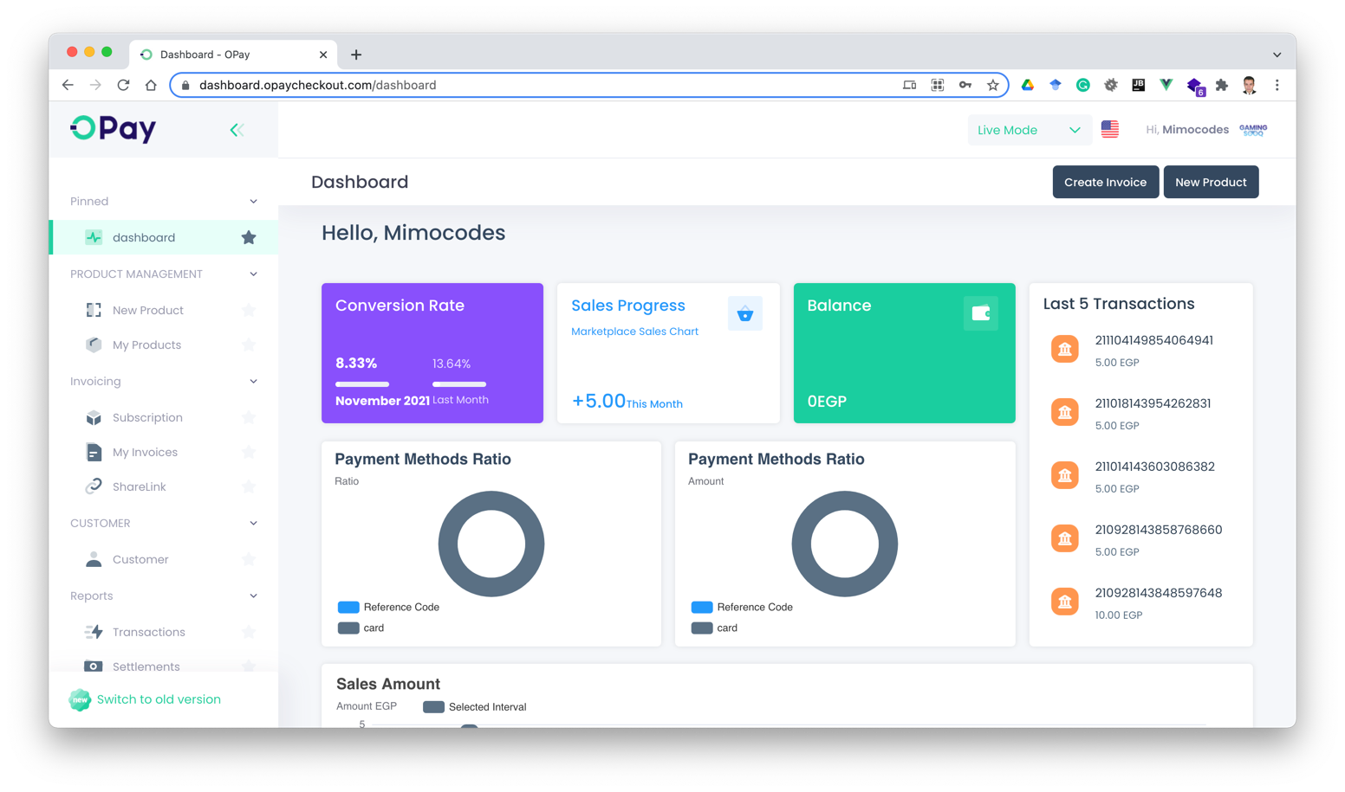Pin New Product with its star
Viewport: 1345px width, 792px height.
pos(249,310)
